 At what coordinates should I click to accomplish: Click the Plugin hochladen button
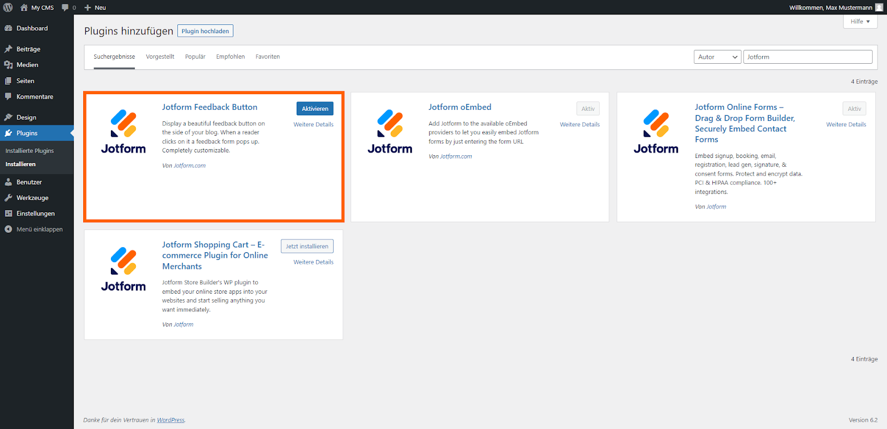pyautogui.click(x=205, y=31)
